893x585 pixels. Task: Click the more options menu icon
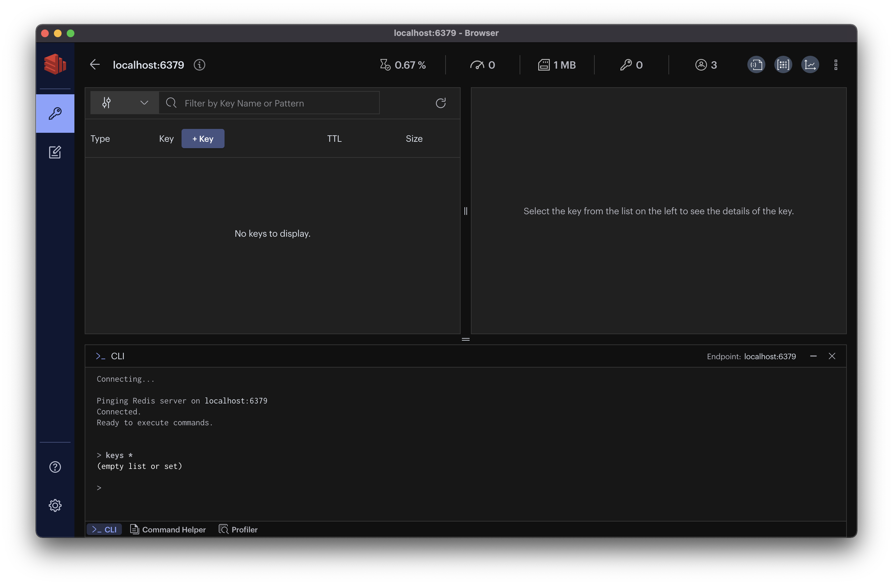point(836,65)
